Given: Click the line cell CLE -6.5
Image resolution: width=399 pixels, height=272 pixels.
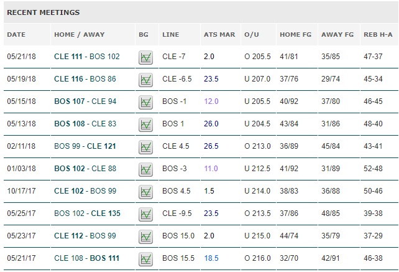Looking at the screenshot, I should point(177,79).
